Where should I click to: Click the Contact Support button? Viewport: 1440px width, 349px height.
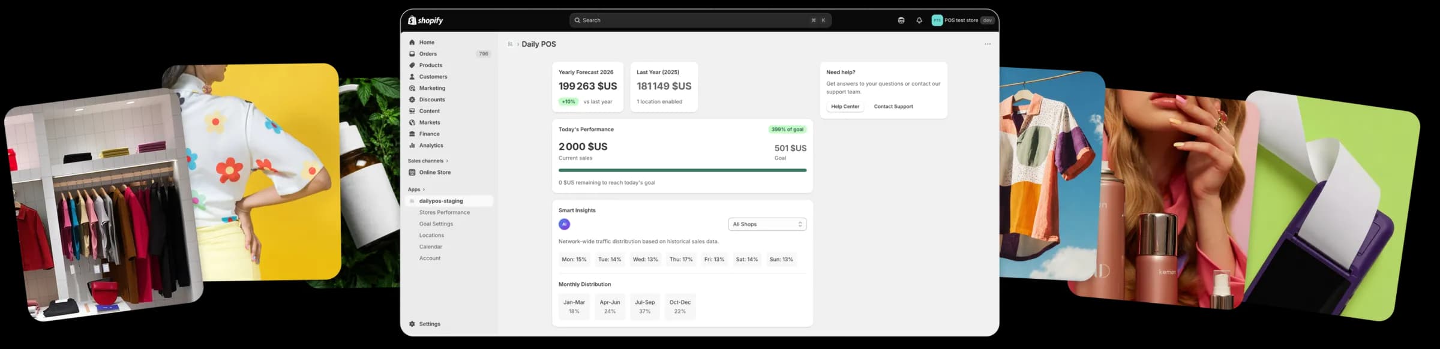[893, 106]
